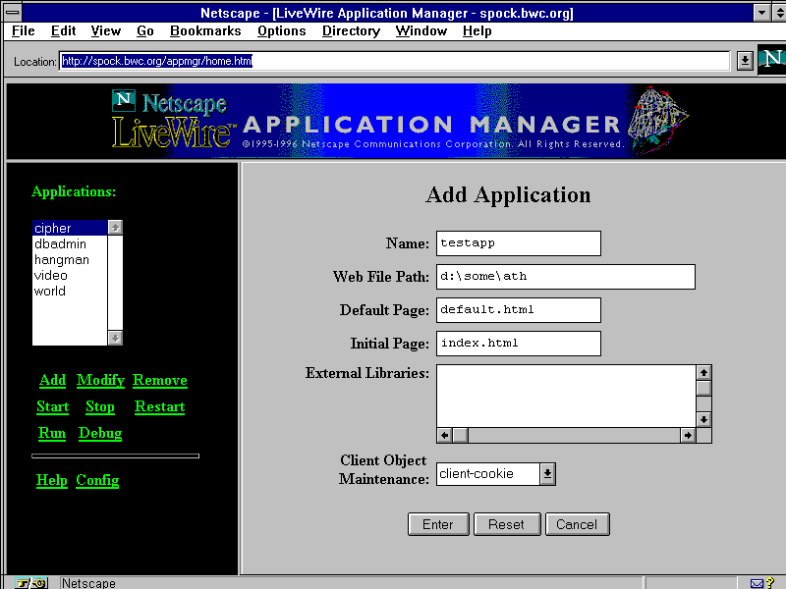Click the Web File Path input field
Screen dimensions: 786x589
click(x=565, y=277)
